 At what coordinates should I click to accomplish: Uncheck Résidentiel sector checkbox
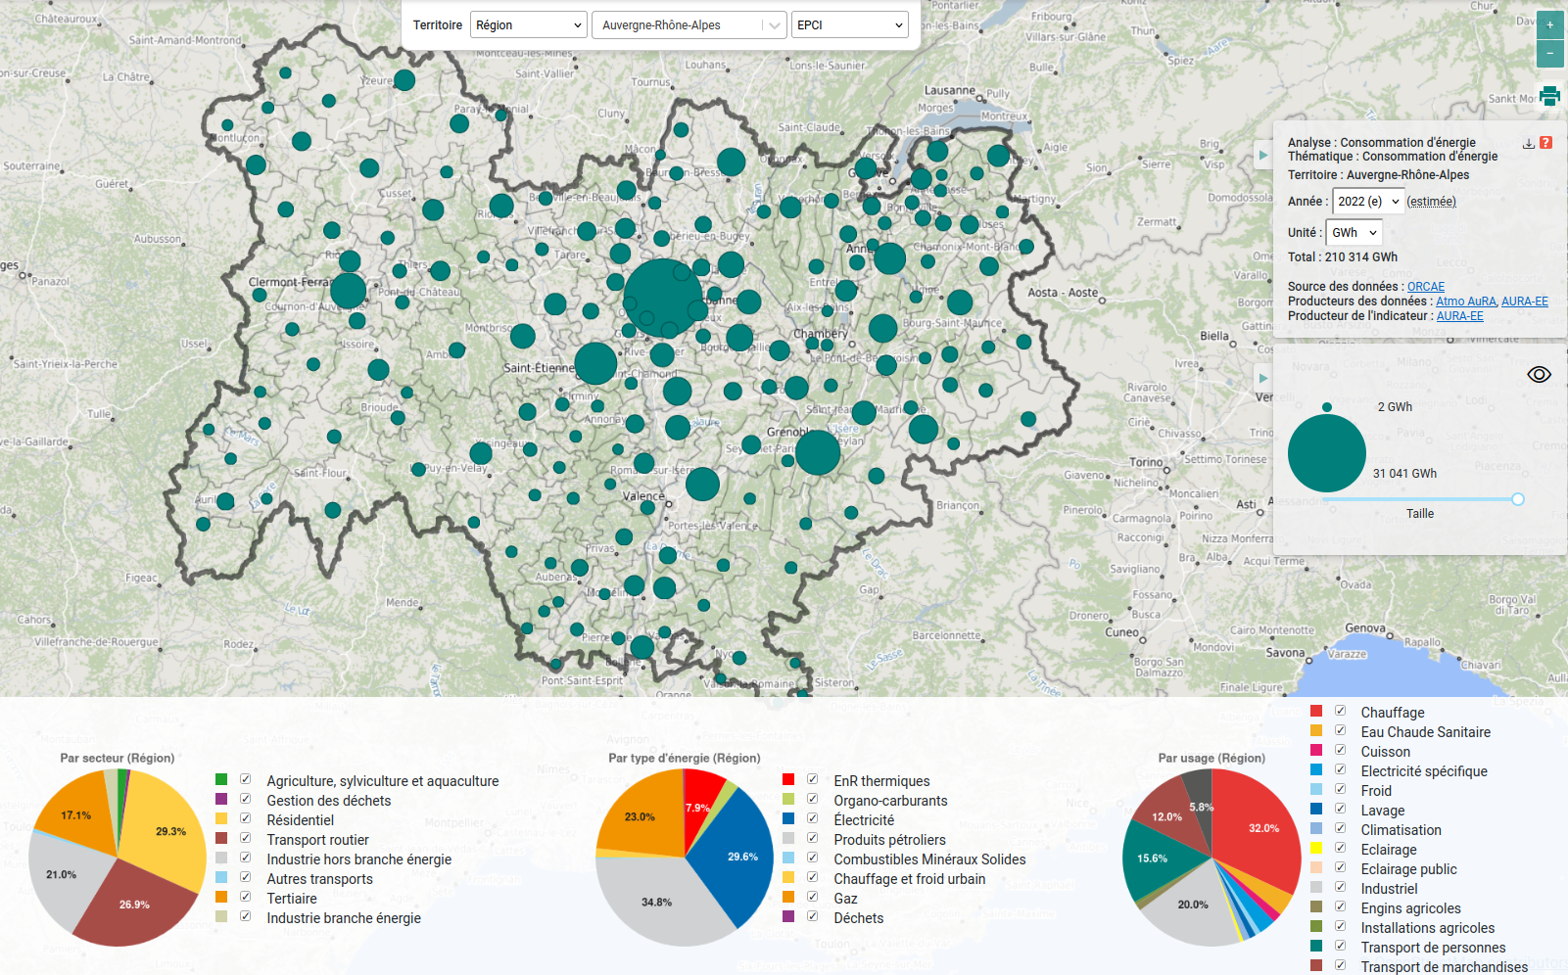(245, 818)
